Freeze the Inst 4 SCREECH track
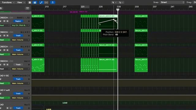 click(4, 64)
